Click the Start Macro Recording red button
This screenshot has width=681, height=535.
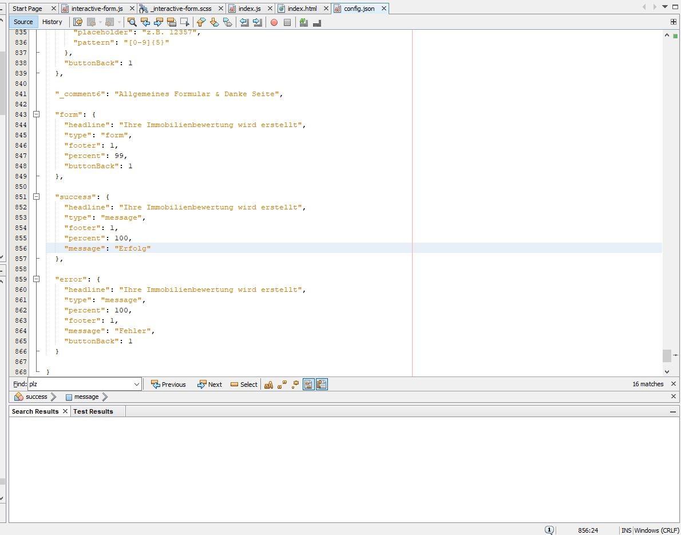coord(274,22)
